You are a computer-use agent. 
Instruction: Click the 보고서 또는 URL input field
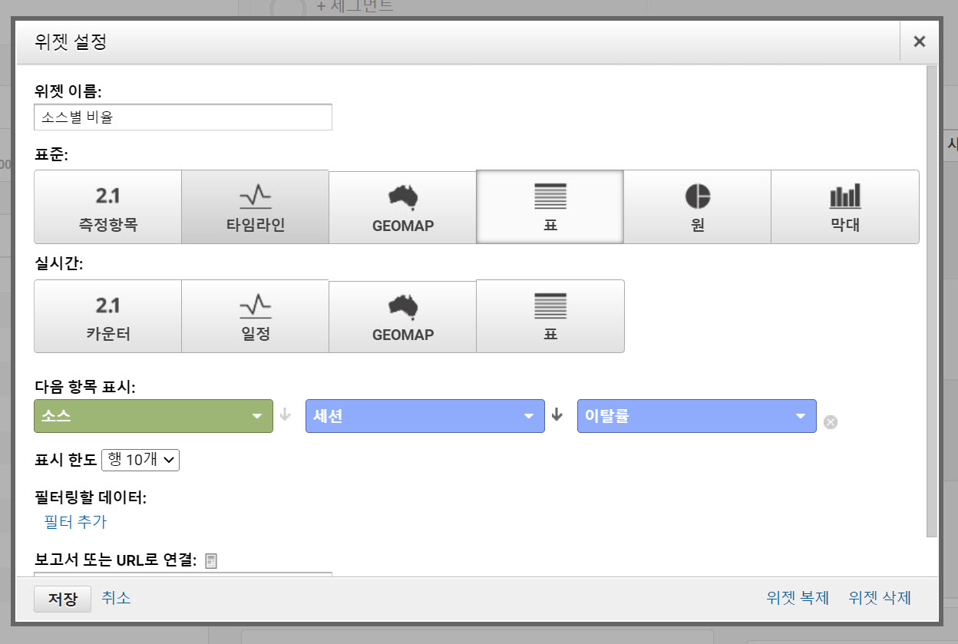coord(183,574)
